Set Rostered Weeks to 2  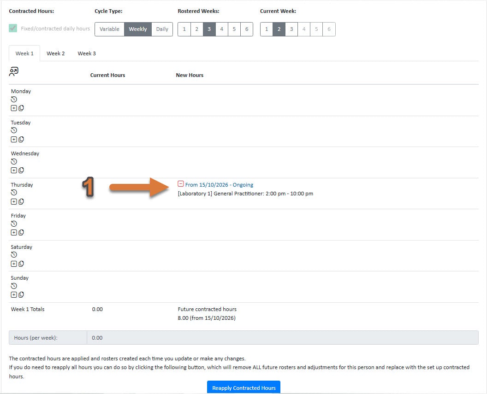coord(196,29)
